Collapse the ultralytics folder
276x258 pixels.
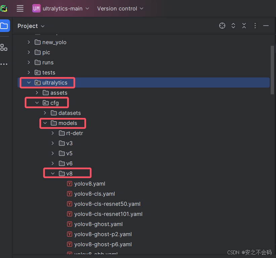tap(29, 83)
